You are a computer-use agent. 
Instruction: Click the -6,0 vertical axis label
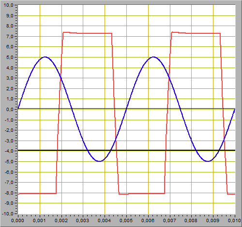click(9, 172)
